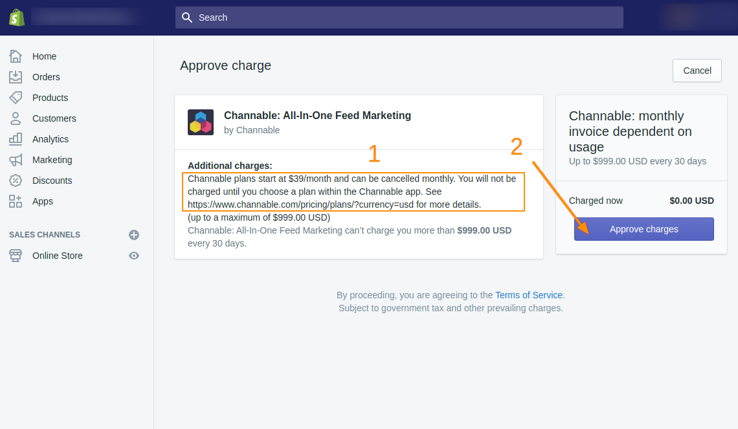Click the Online Store storefront icon
Image resolution: width=738 pixels, height=429 pixels.
16,256
